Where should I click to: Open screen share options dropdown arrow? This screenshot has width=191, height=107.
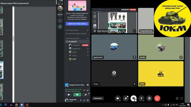pyautogui.click(x=135, y=100)
